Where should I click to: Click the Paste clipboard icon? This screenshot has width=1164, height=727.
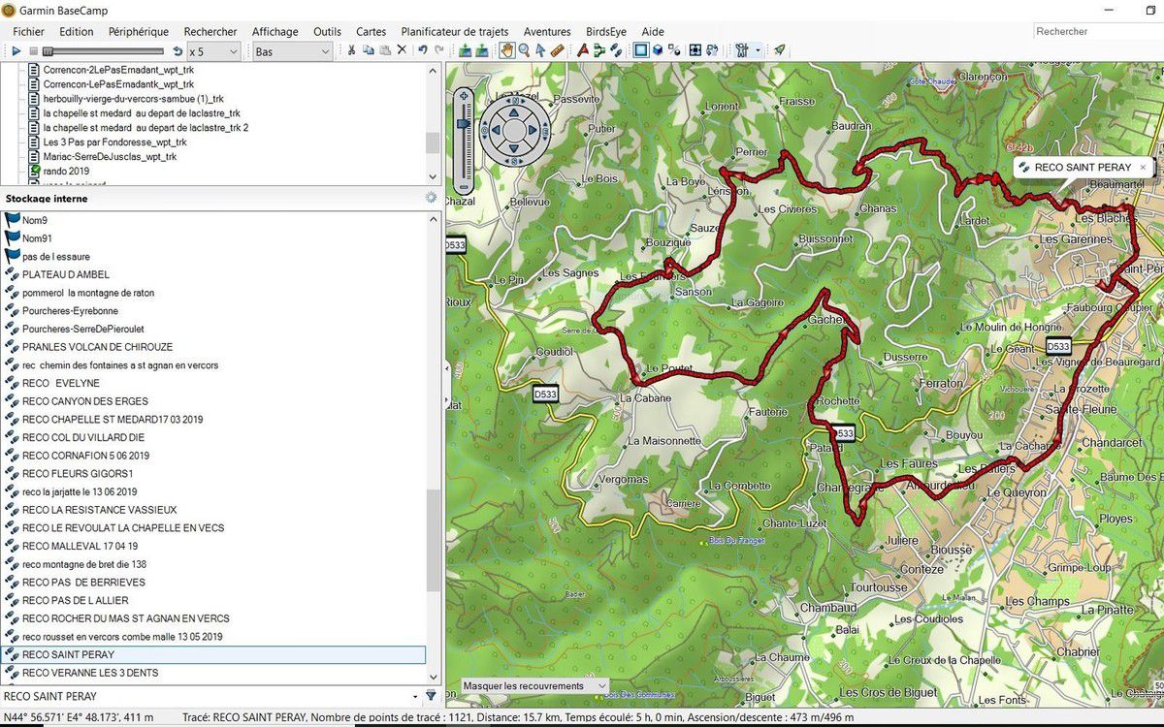coord(385,50)
